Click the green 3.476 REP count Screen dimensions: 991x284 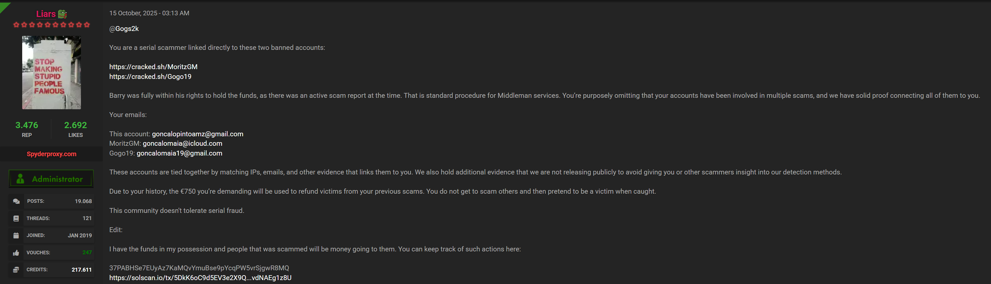point(26,125)
